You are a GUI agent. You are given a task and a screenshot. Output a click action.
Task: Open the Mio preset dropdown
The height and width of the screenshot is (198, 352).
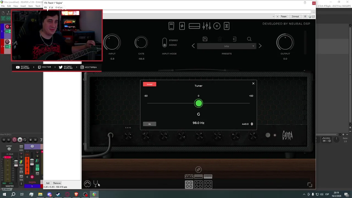click(x=227, y=46)
